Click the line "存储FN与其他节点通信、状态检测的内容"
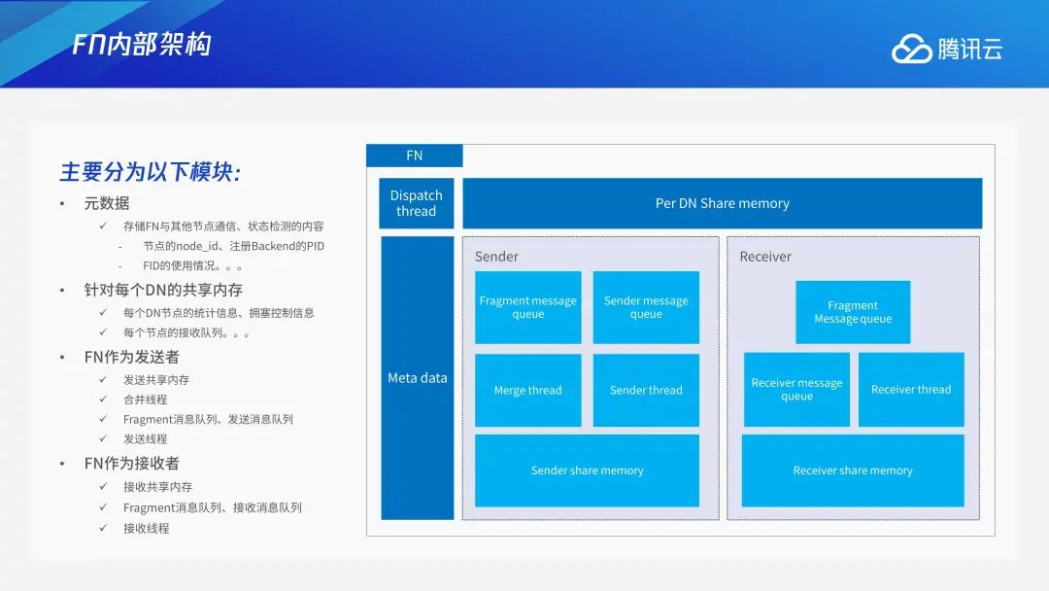This screenshot has width=1049, height=591. click(223, 226)
